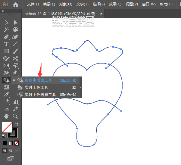Click the Fill color swatch

point(7,127)
